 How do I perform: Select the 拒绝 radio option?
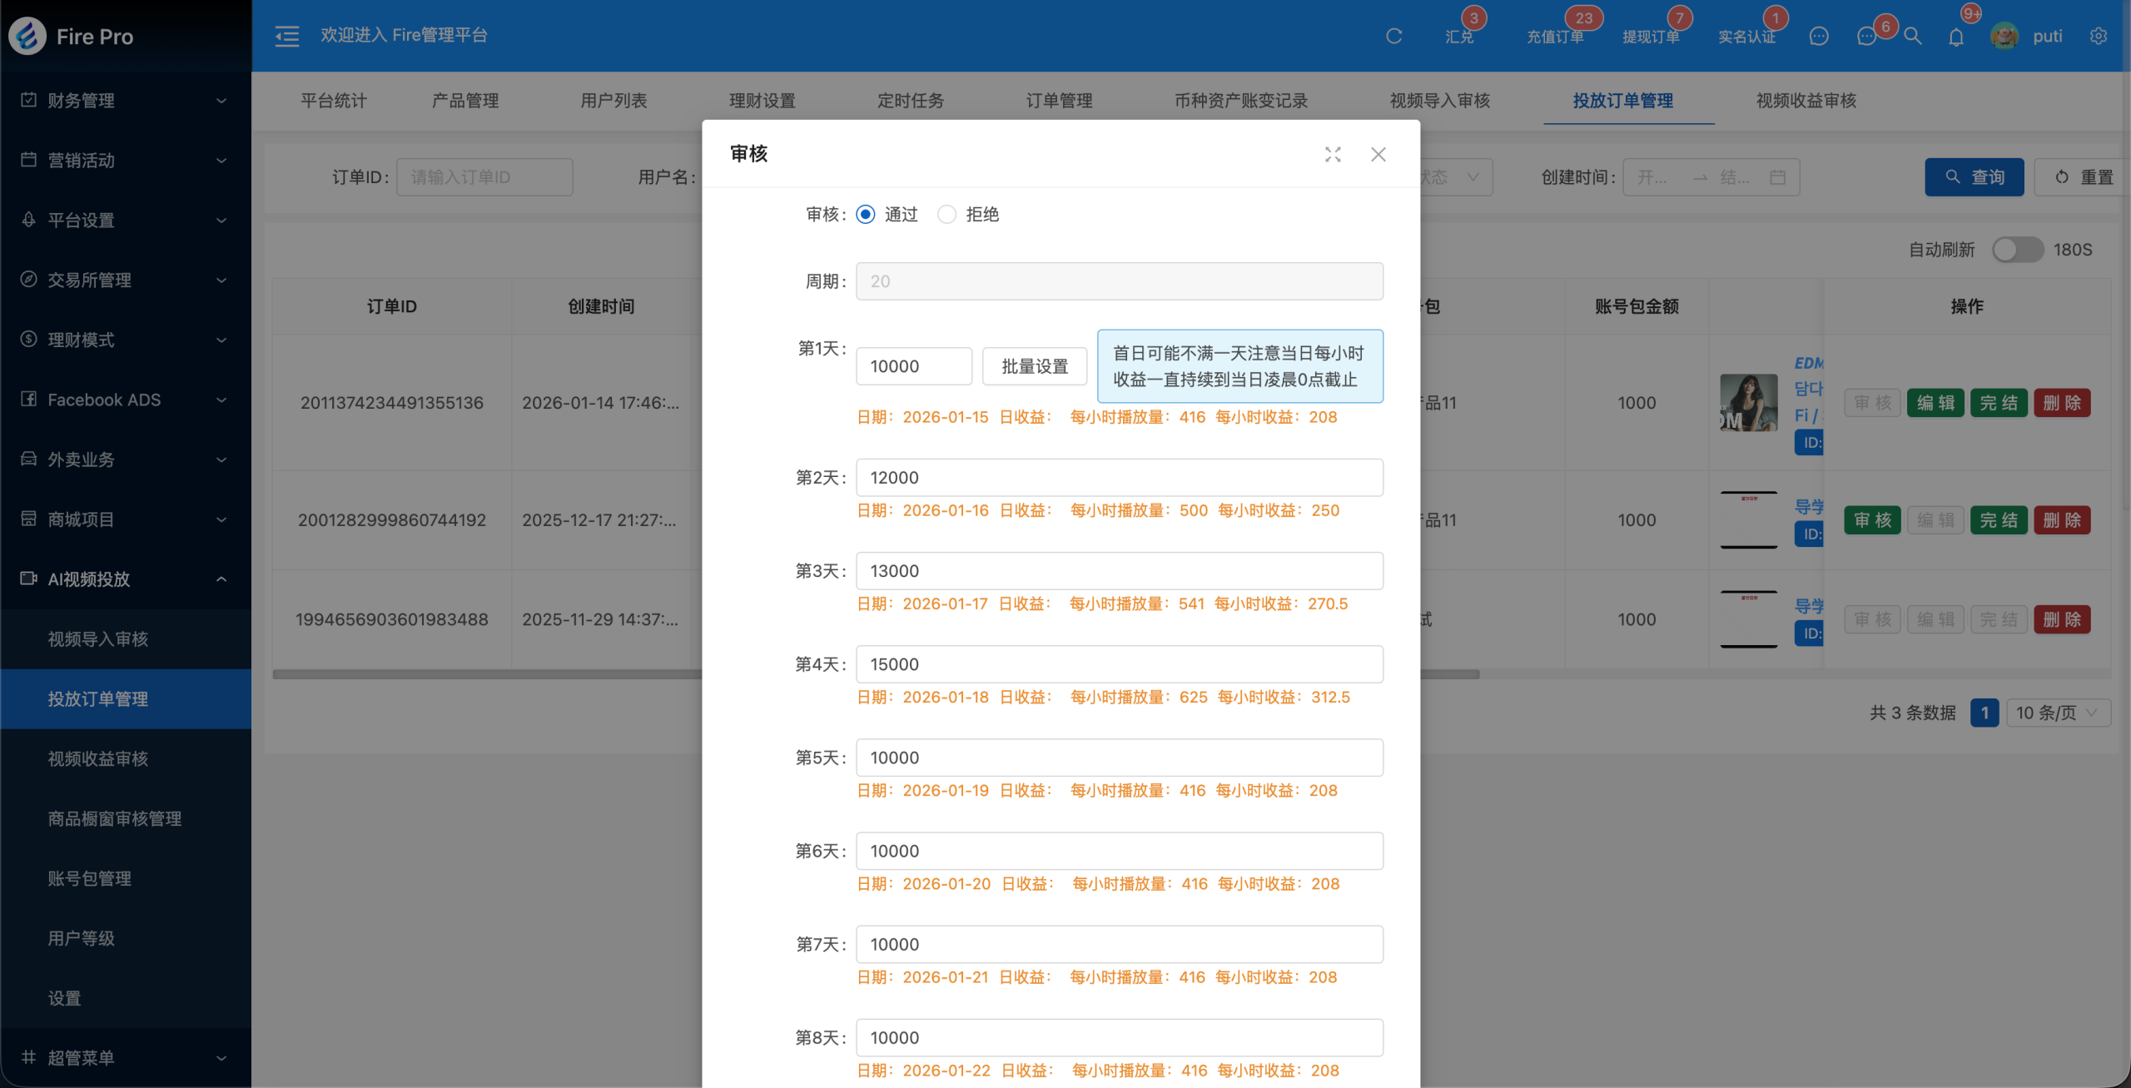pos(946,215)
